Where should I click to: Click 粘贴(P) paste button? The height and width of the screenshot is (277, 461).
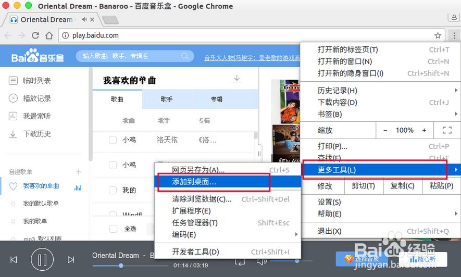(x=441, y=186)
